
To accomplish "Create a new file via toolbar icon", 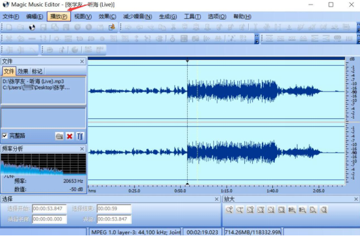I will (9, 27).
